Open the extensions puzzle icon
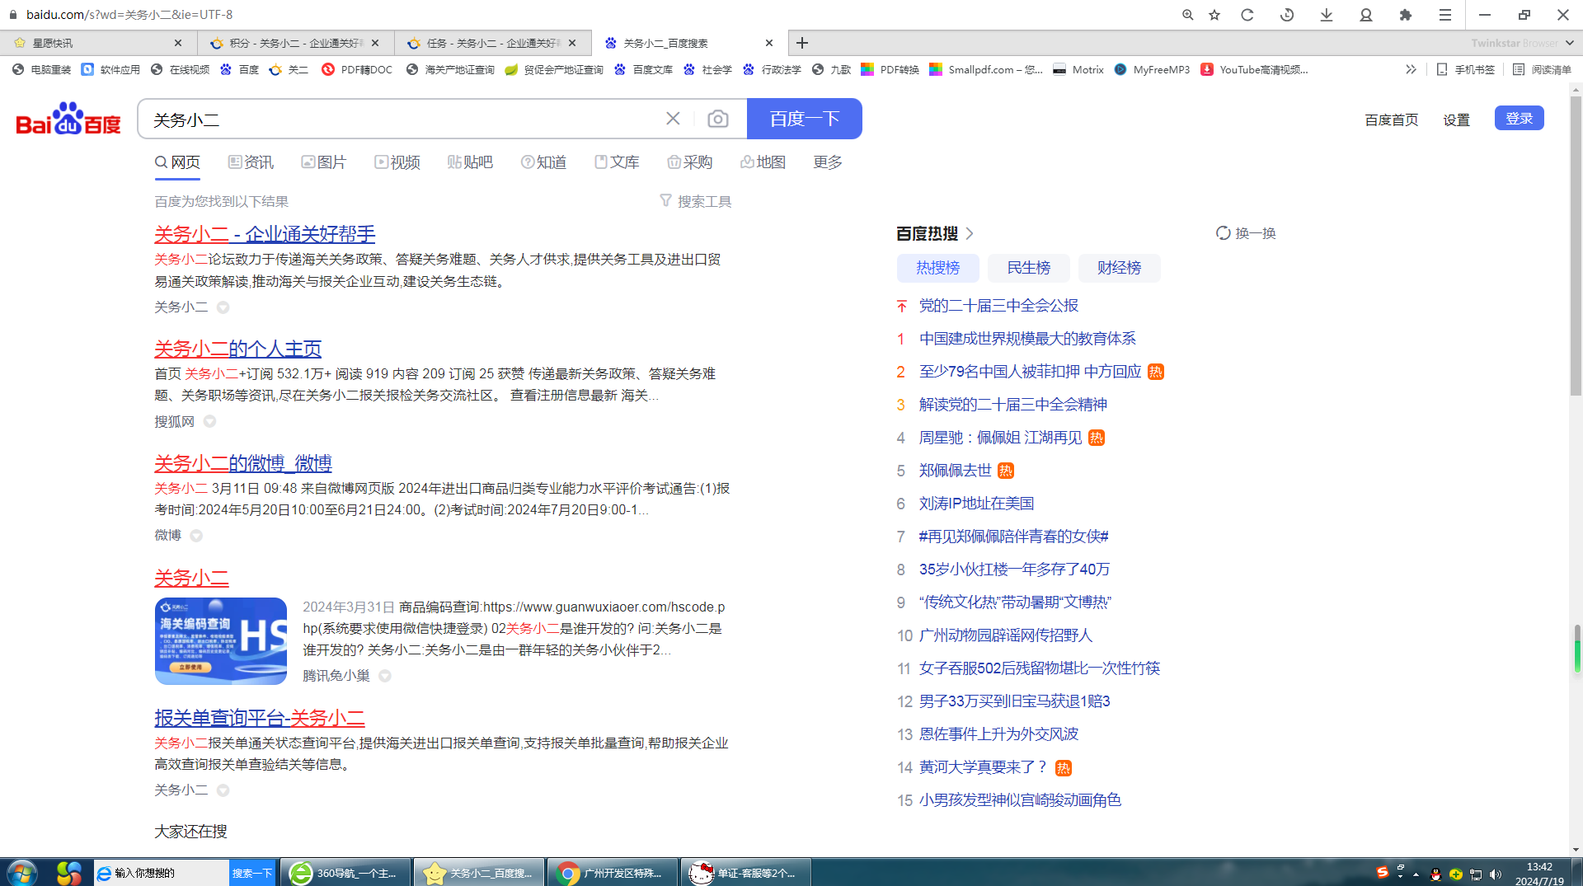Image resolution: width=1583 pixels, height=886 pixels. click(1405, 15)
